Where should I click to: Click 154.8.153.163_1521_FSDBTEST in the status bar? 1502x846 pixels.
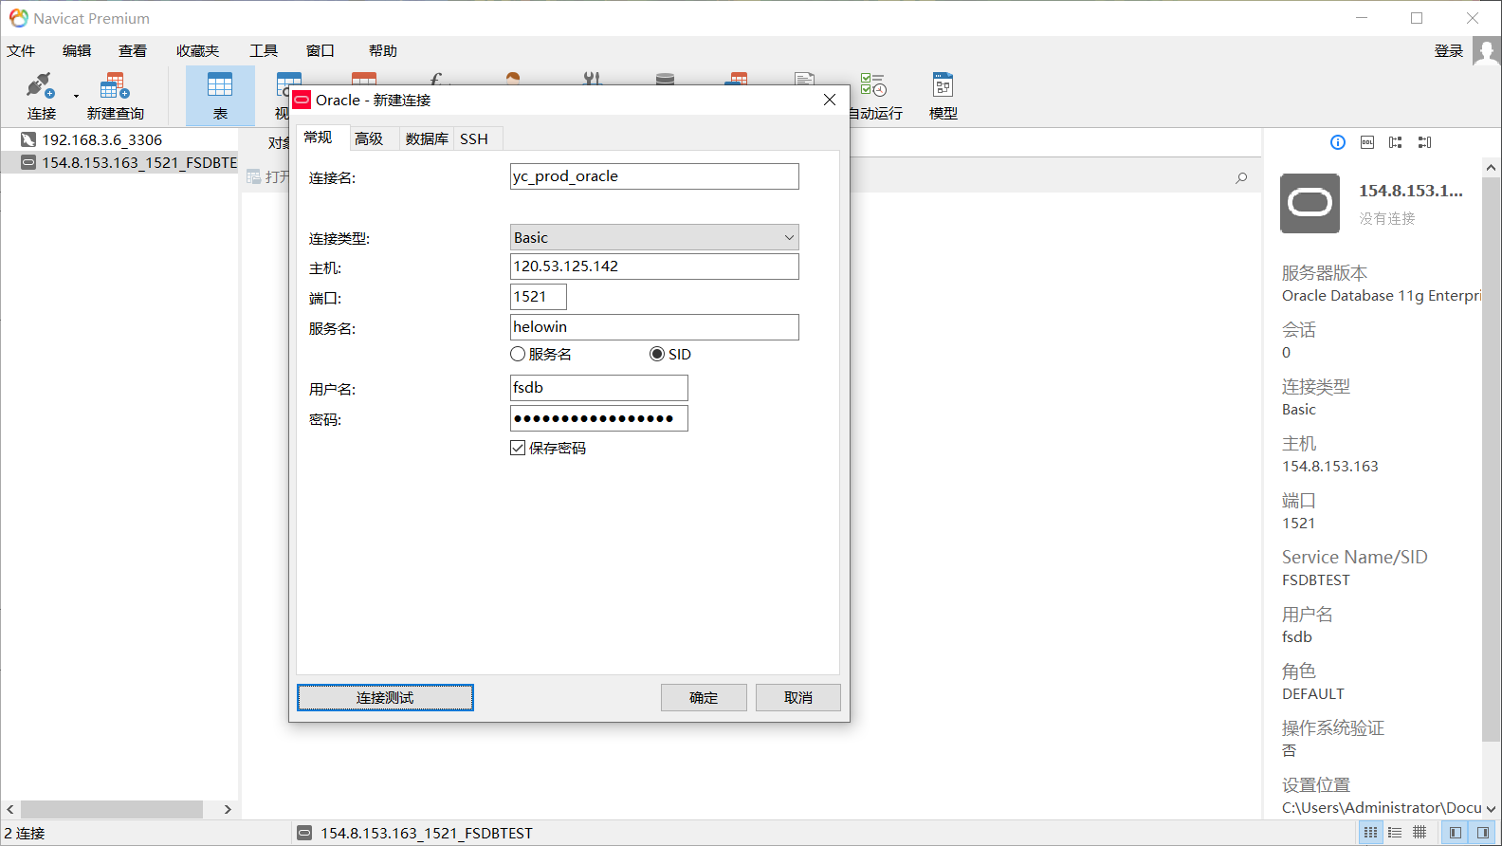coord(427,833)
